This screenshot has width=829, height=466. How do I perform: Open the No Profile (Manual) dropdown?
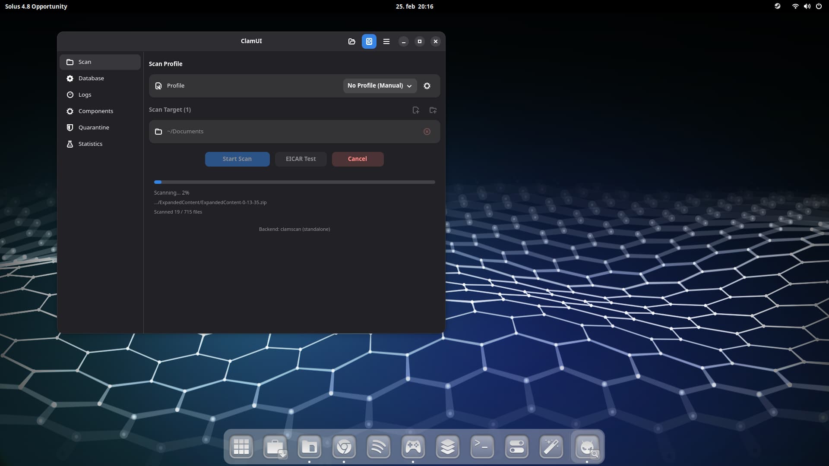point(380,86)
